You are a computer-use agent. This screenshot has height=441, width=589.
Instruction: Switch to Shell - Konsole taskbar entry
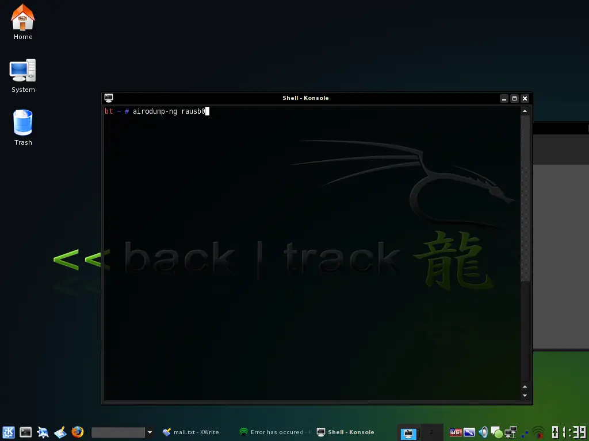pyautogui.click(x=351, y=432)
